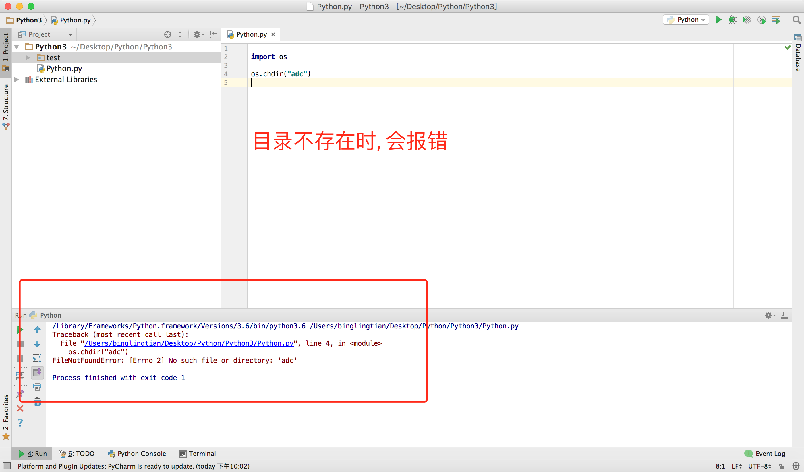The image size is (804, 472).
Task: Open the Terminal tool window tab
Action: [x=198, y=454]
